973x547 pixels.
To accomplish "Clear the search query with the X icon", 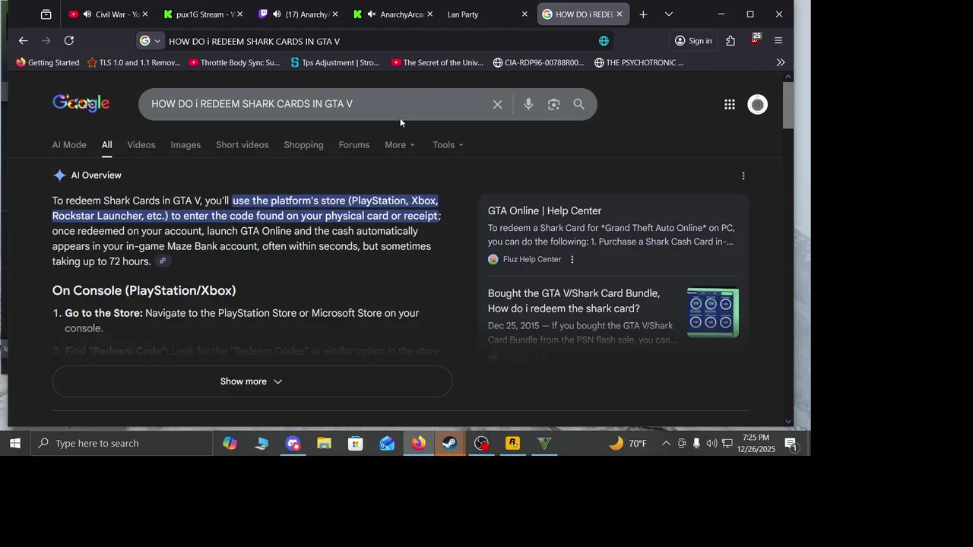I will tap(497, 104).
